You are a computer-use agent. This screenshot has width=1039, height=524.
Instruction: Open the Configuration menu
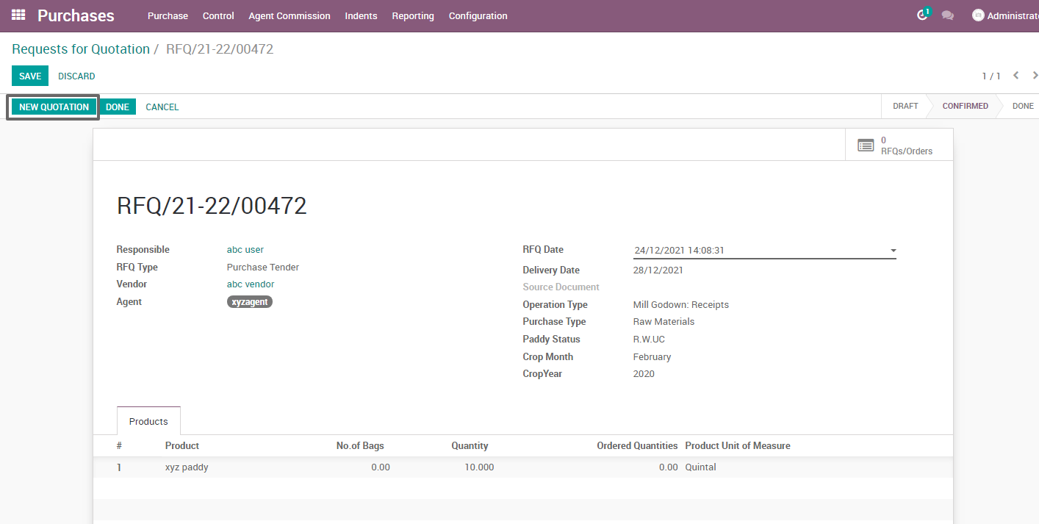coord(478,15)
